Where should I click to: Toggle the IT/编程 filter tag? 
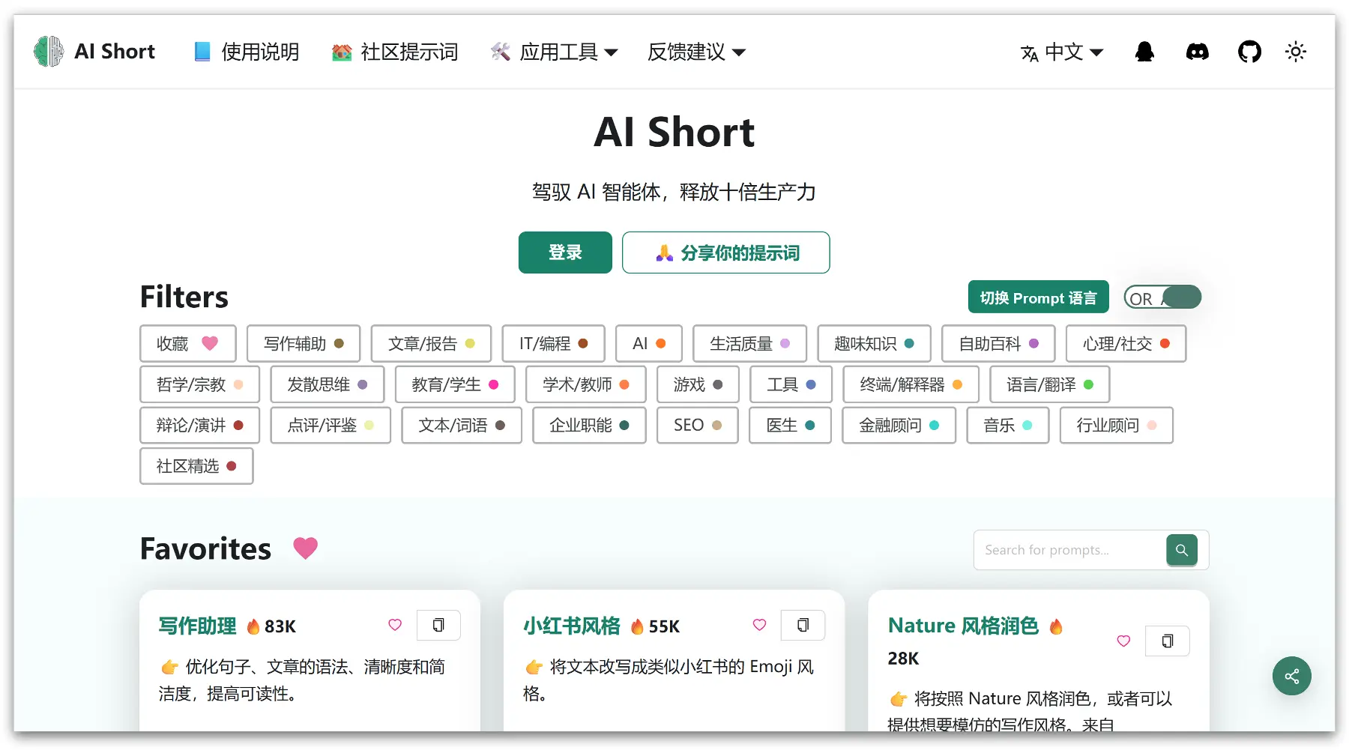click(x=554, y=344)
